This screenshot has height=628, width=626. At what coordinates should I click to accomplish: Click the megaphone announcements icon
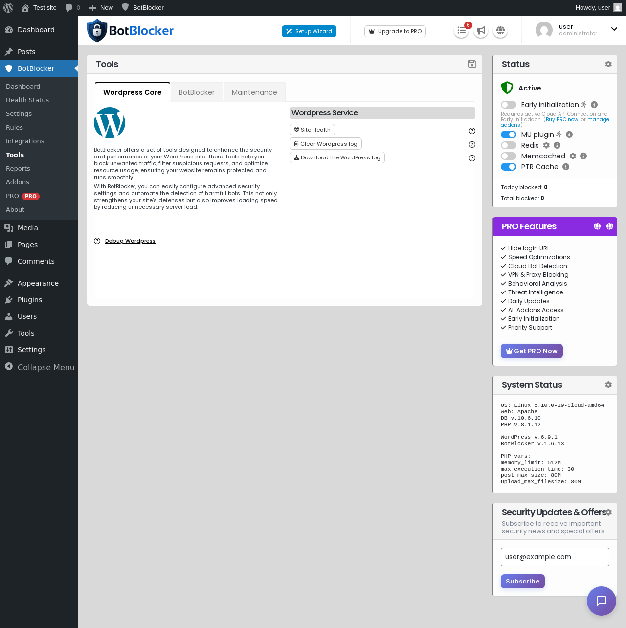tap(481, 31)
